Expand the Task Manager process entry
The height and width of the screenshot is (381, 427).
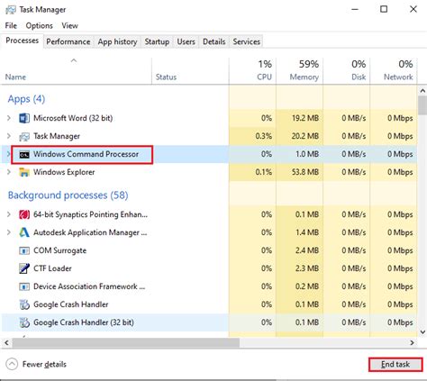point(9,136)
